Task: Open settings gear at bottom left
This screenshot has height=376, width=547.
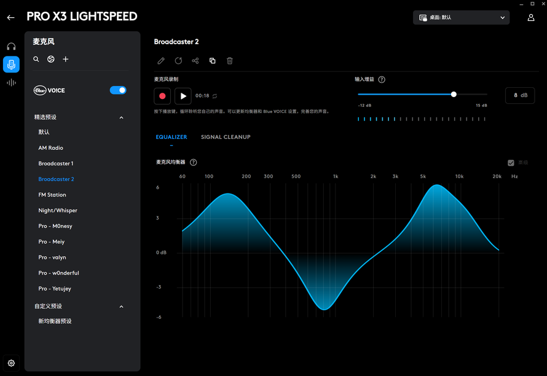Action: click(x=11, y=363)
